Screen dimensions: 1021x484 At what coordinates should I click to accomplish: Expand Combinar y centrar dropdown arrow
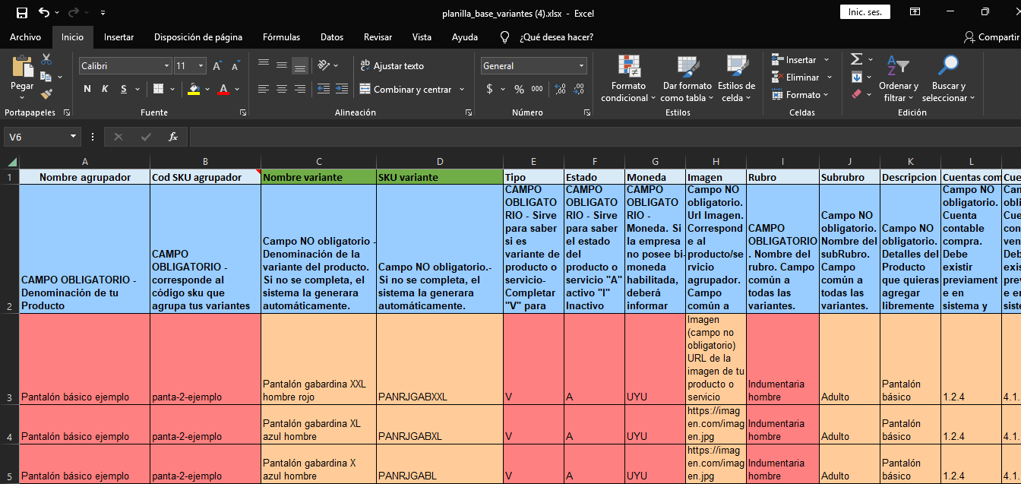(x=461, y=90)
